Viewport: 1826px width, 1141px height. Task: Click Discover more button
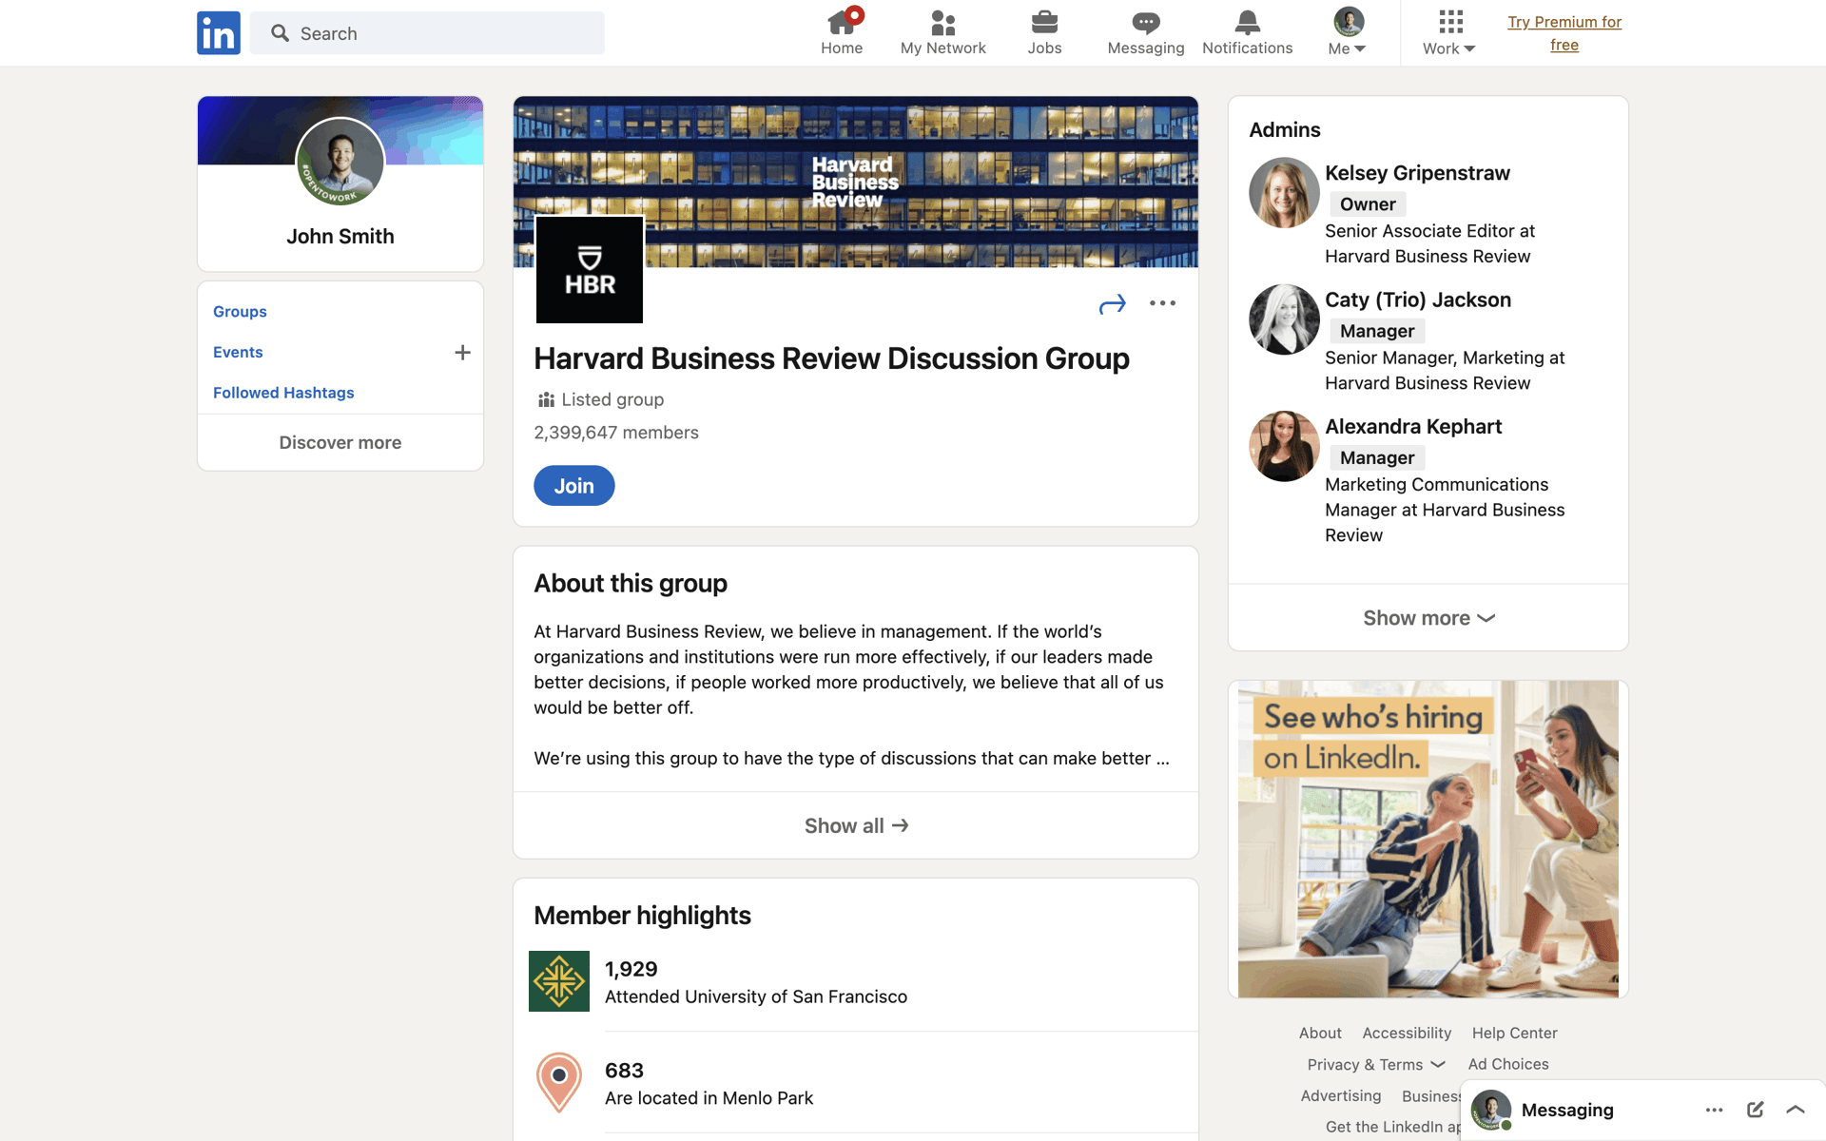340,442
